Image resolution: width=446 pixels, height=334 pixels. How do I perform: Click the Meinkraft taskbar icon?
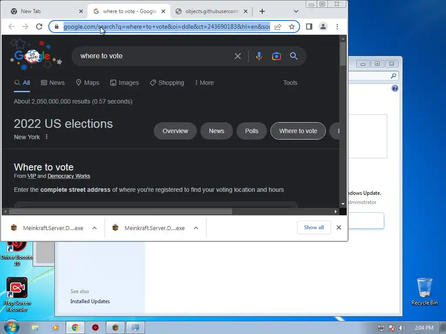click(x=115, y=328)
